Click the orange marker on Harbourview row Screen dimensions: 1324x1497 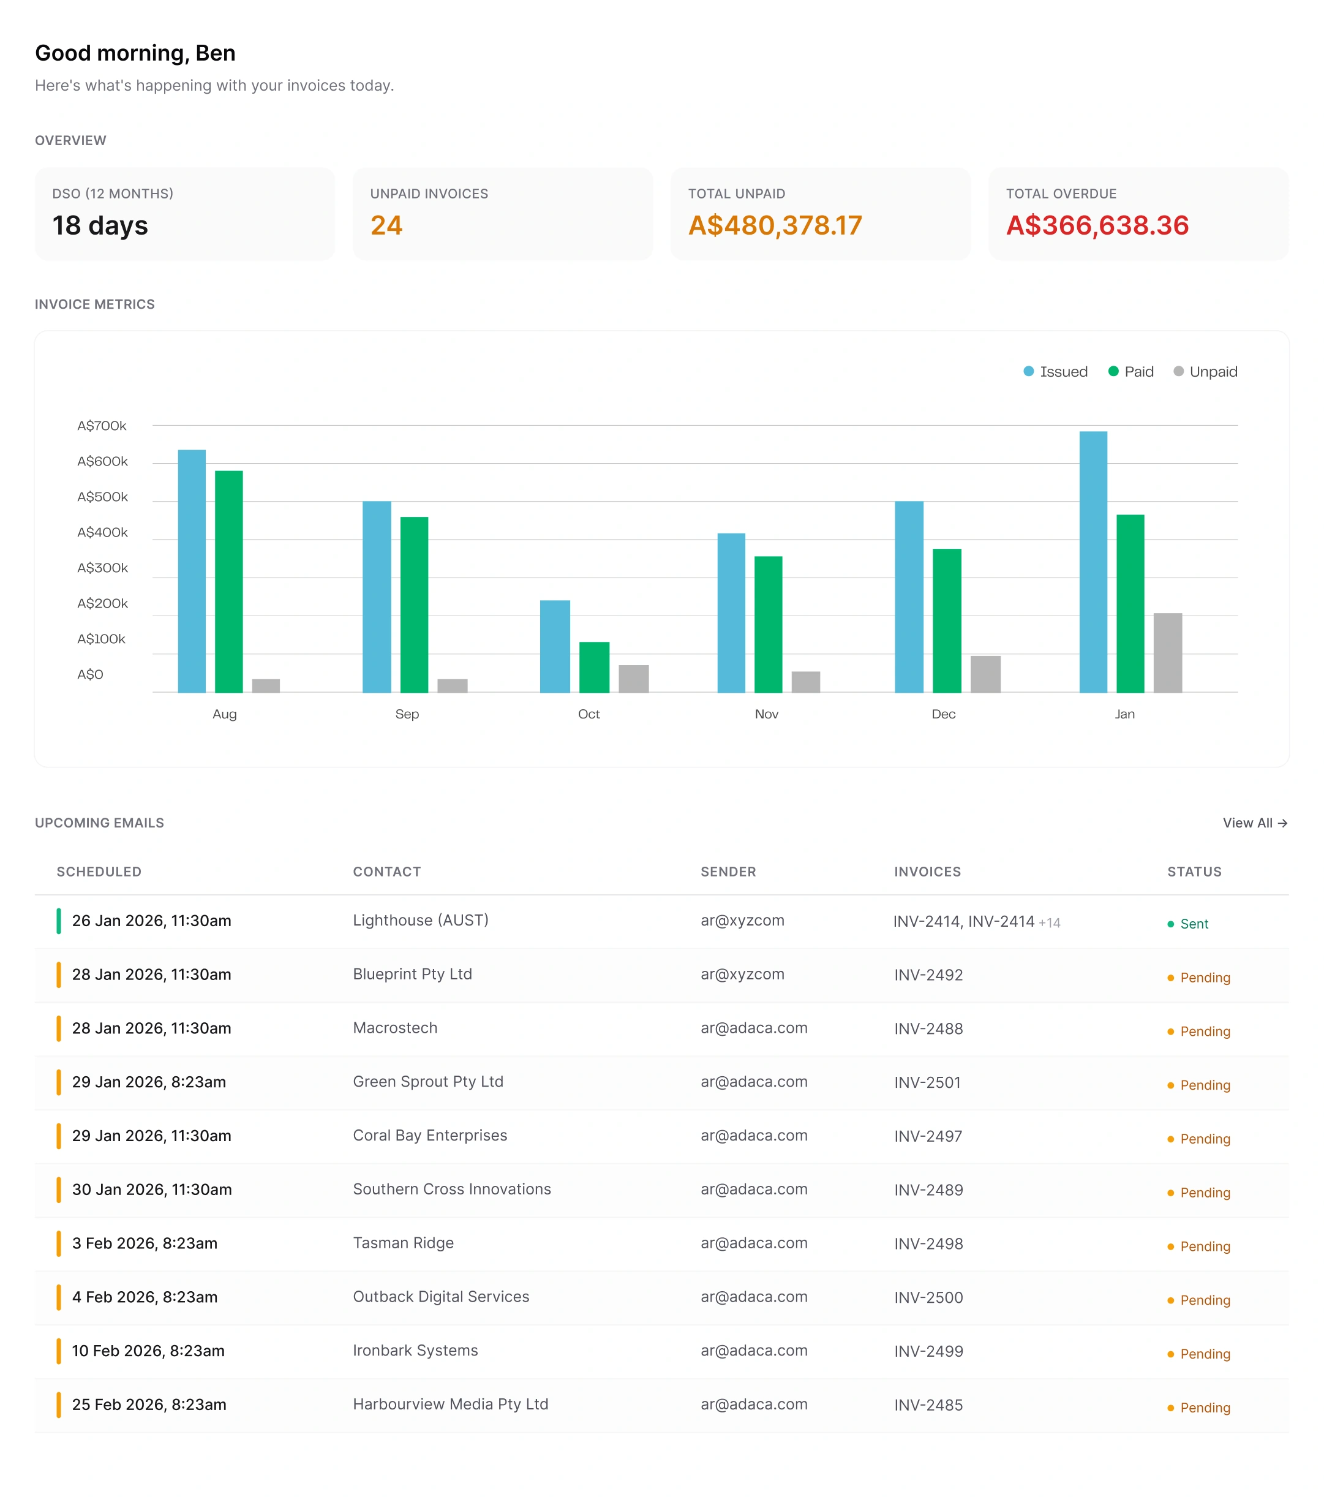(x=59, y=1405)
